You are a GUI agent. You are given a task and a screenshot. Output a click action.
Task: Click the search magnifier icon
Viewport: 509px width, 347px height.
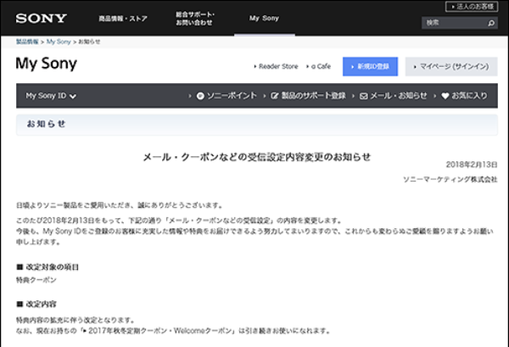click(x=489, y=23)
